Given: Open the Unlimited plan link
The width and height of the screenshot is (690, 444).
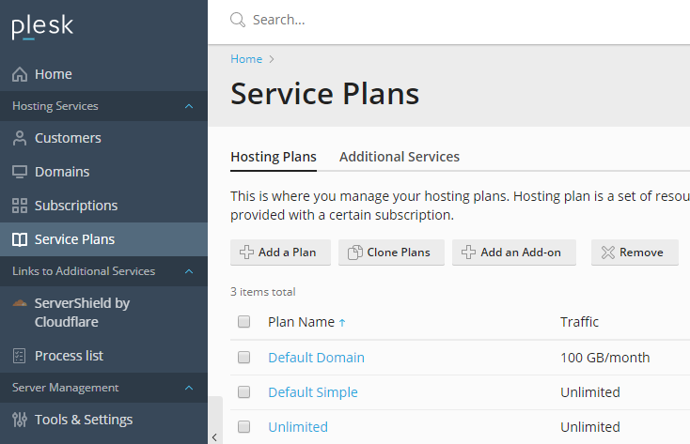Looking at the screenshot, I should (x=298, y=427).
